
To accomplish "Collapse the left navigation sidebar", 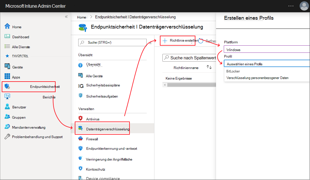I will 66,17.
